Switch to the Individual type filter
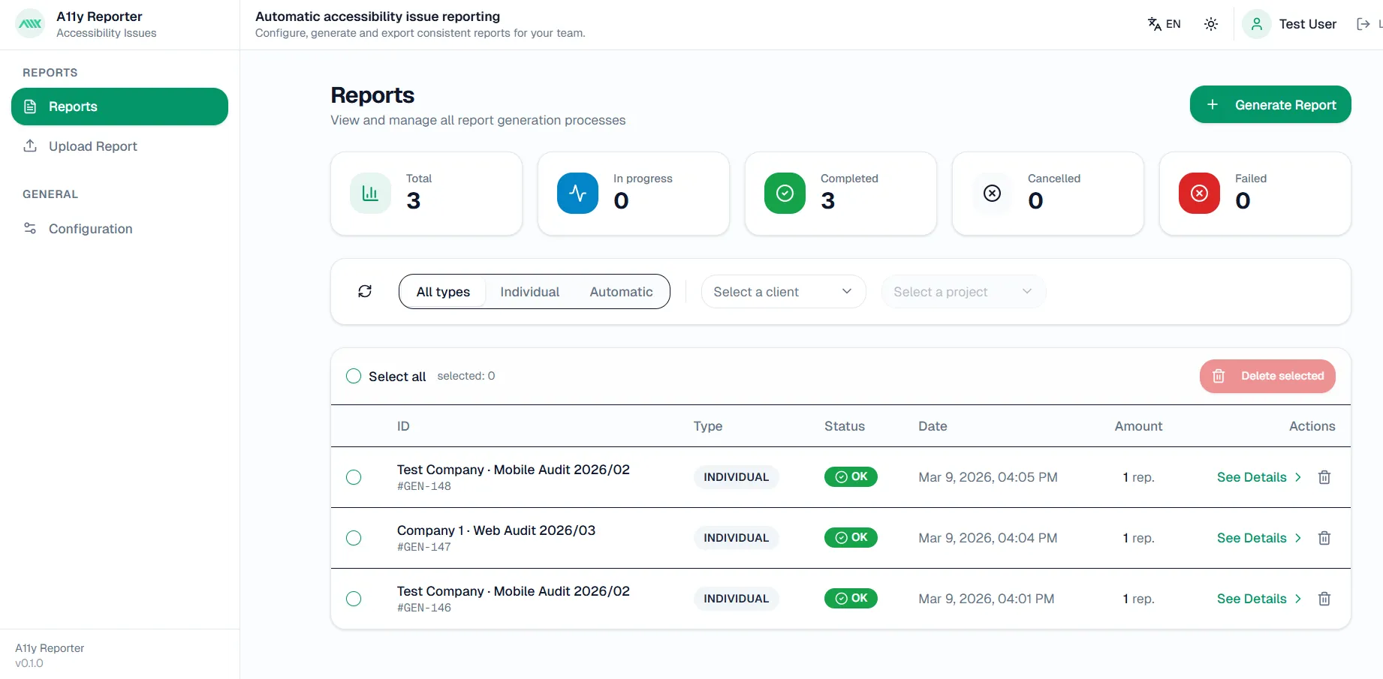1383x679 pixels. 529,292
